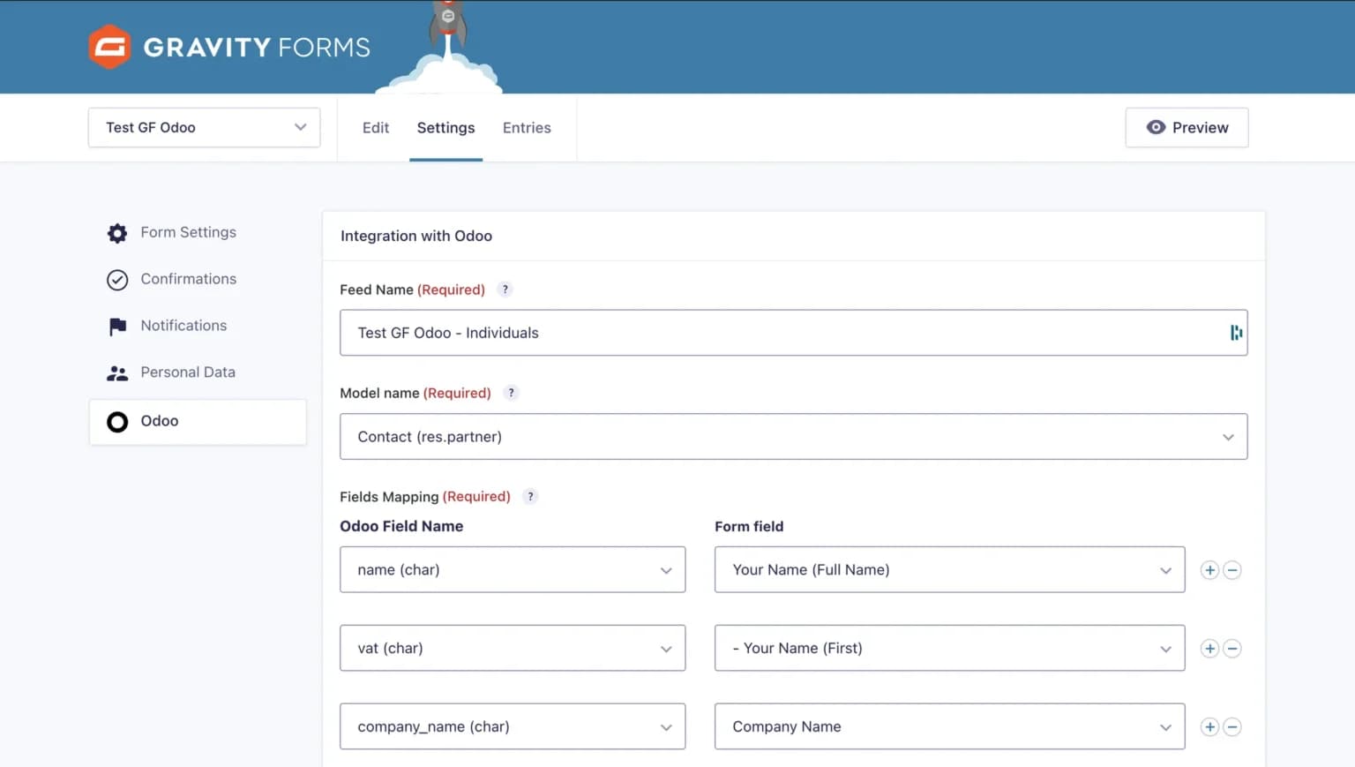Switch to the Edit tab
The image size is (1355, 767).
point(375,128)
